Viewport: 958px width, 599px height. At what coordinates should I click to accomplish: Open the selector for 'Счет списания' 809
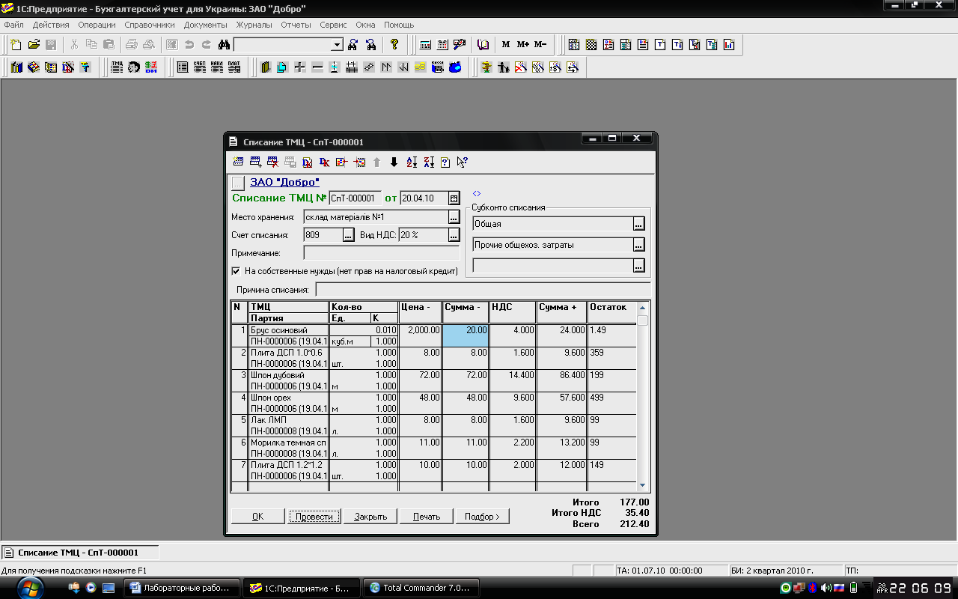coord(348,235)
